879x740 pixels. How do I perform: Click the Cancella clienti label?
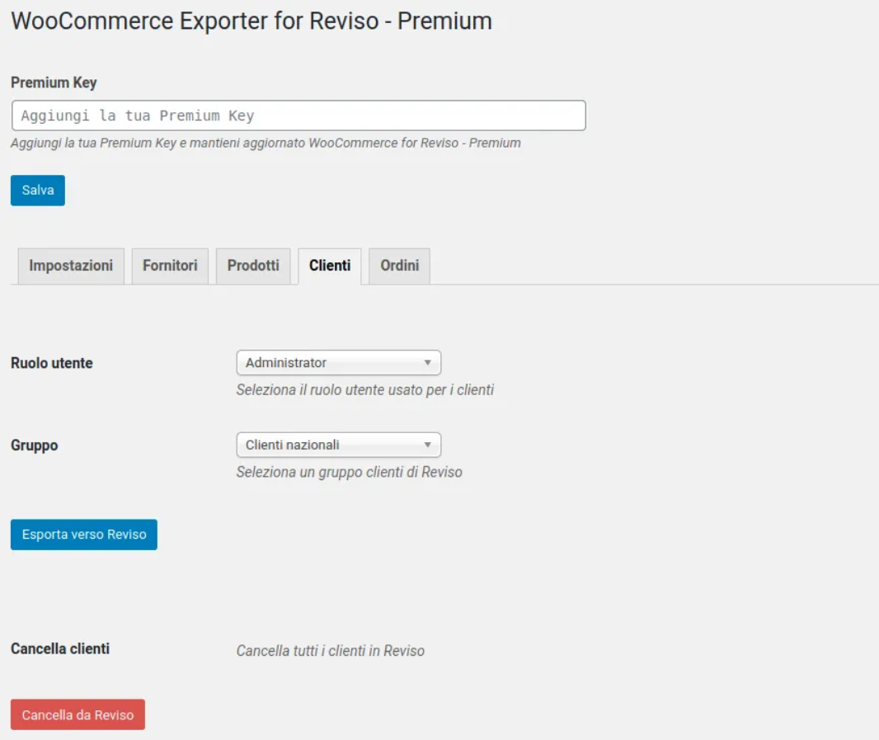(60, 648)
